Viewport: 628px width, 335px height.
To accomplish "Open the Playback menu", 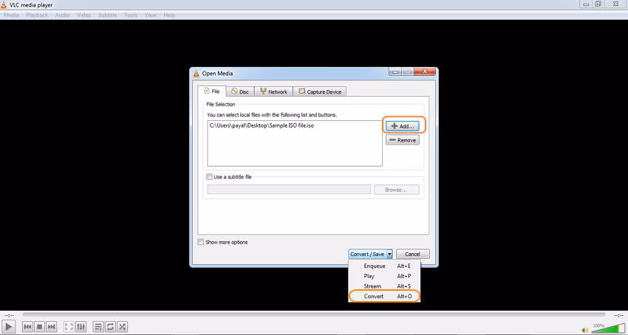I will [37, 15].
